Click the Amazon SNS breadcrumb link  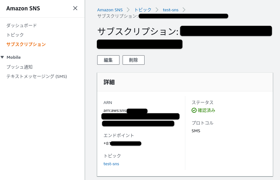tap(110, 10)
